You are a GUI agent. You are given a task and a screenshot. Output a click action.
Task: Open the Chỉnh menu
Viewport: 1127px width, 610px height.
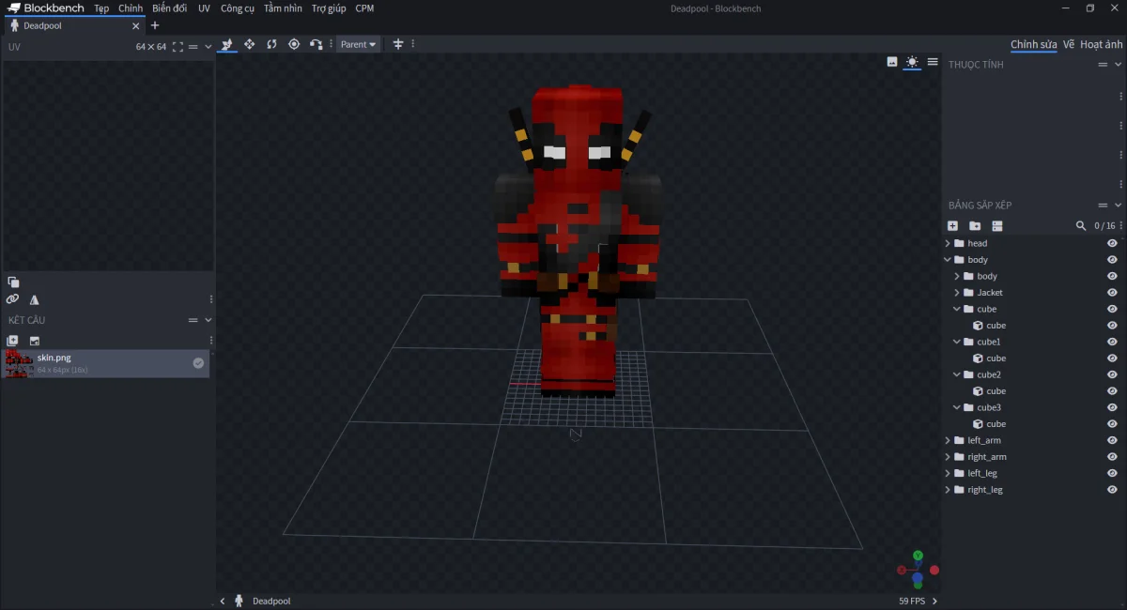point(131,8)
